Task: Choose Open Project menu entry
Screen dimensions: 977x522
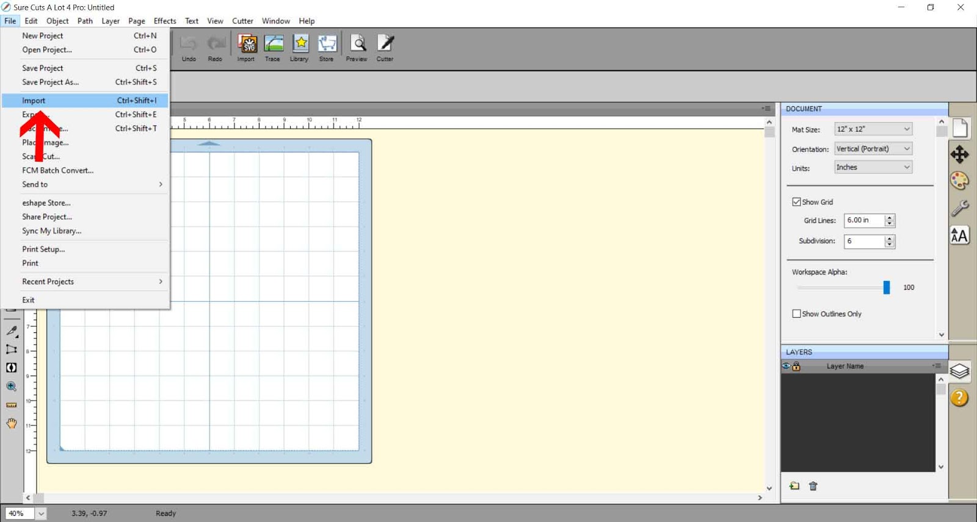Action: (x=85, y=50)
